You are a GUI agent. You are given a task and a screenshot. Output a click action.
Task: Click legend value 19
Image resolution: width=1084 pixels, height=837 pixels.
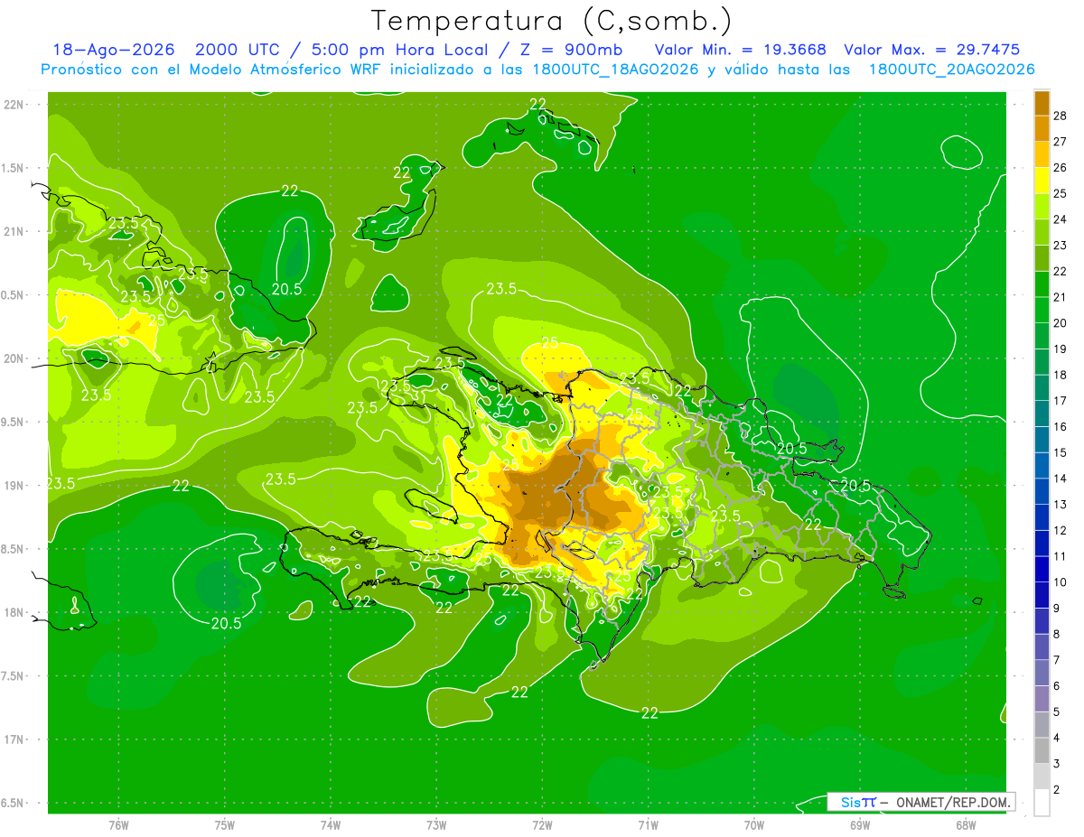tap(1061, 349)
